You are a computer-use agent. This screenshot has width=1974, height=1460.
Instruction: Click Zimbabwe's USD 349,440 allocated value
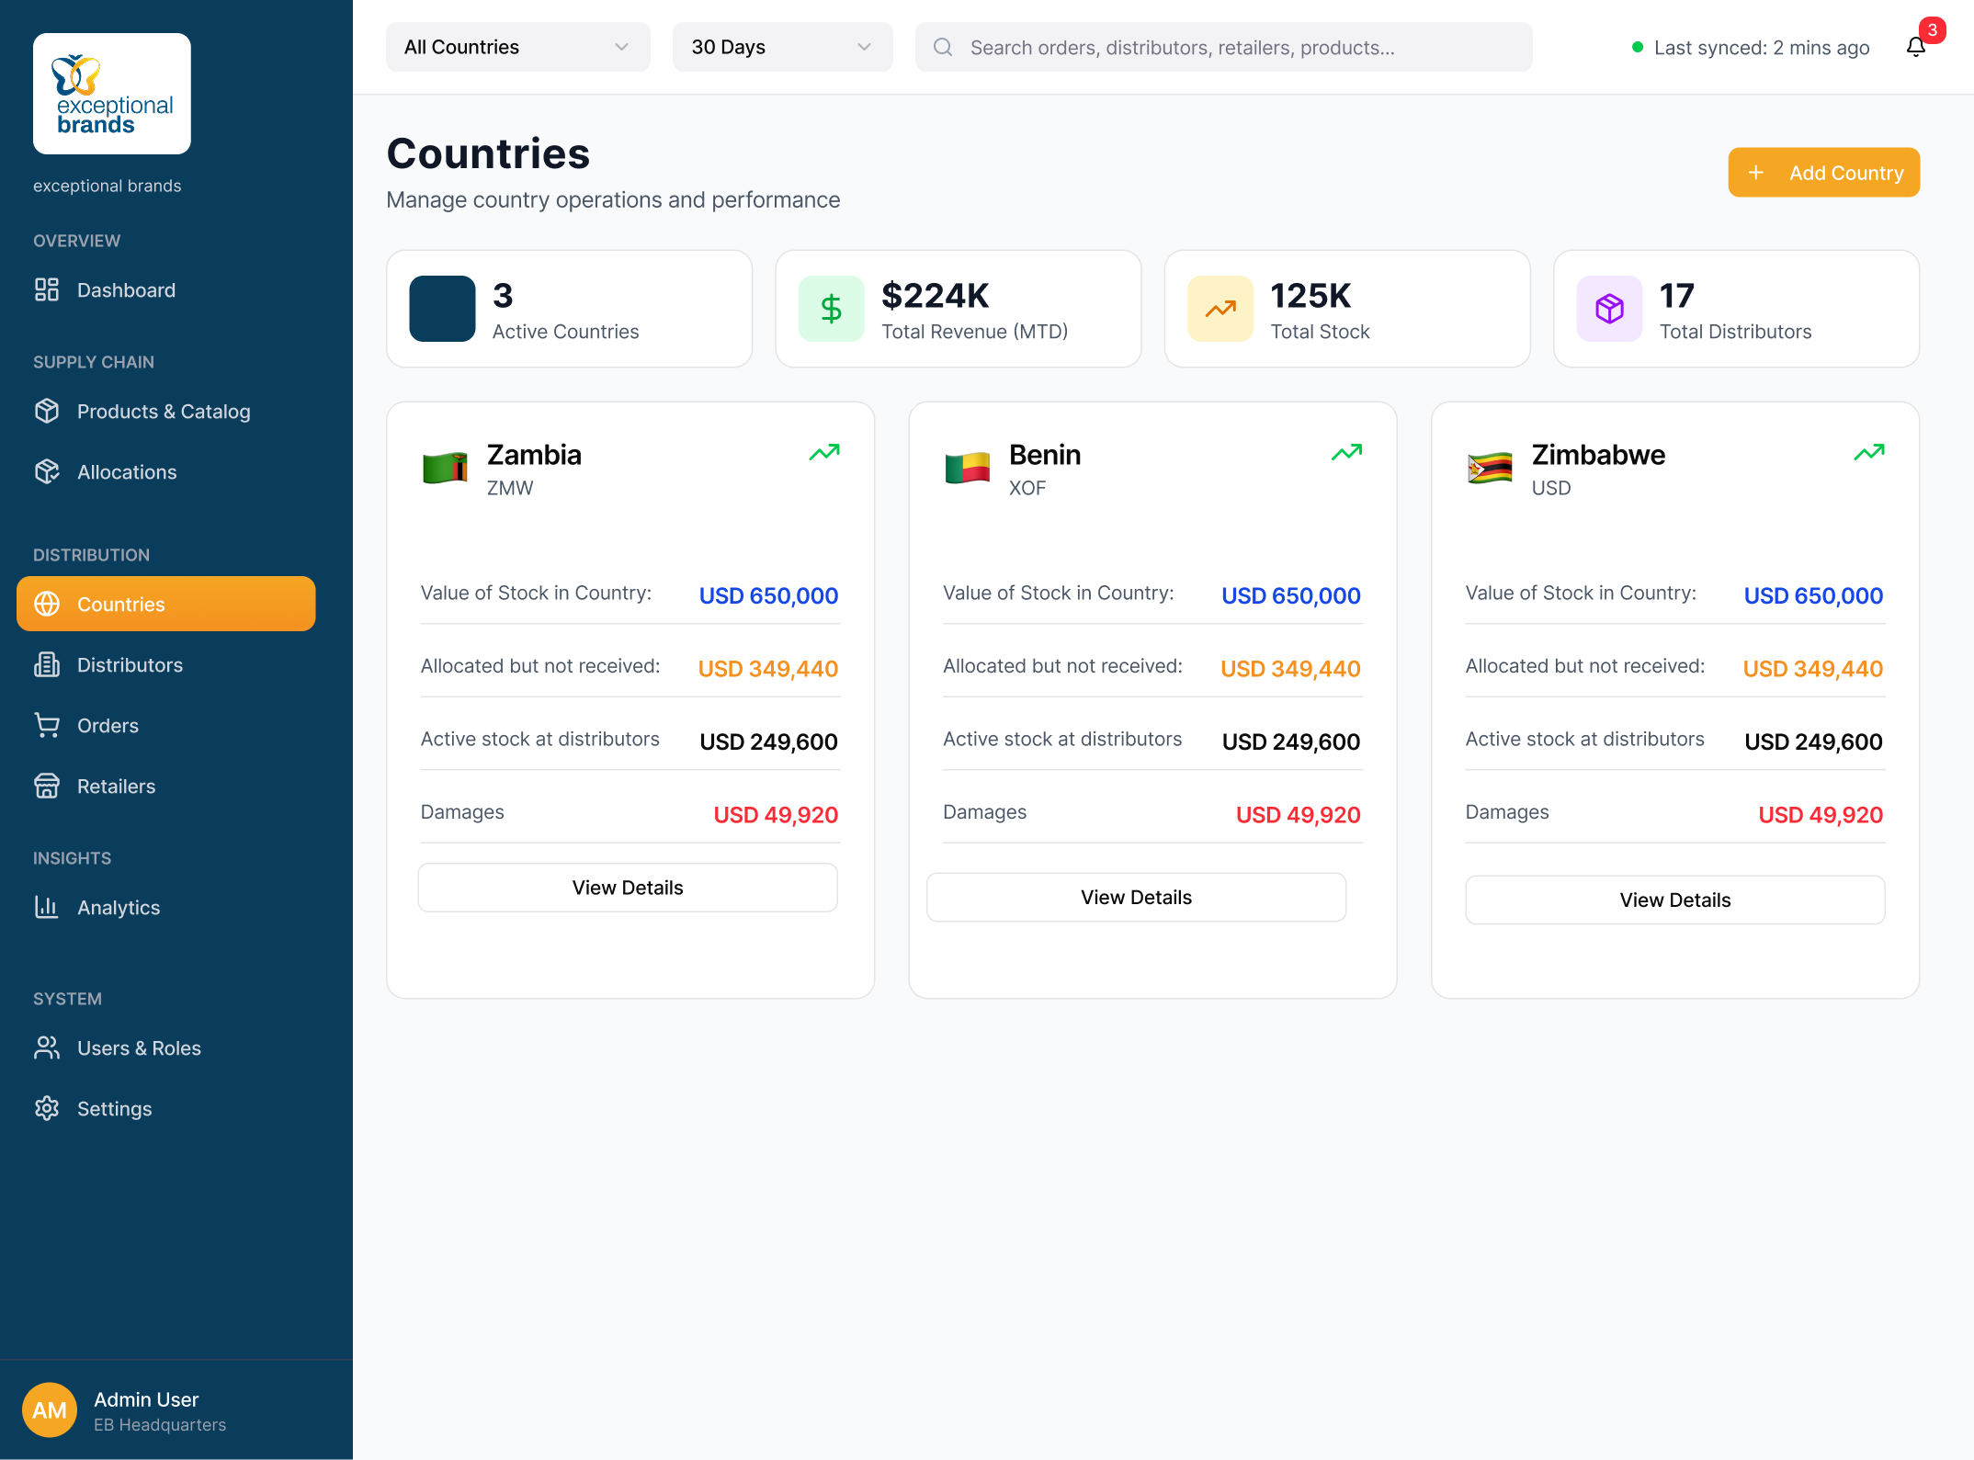click(x=1812, y=668)
